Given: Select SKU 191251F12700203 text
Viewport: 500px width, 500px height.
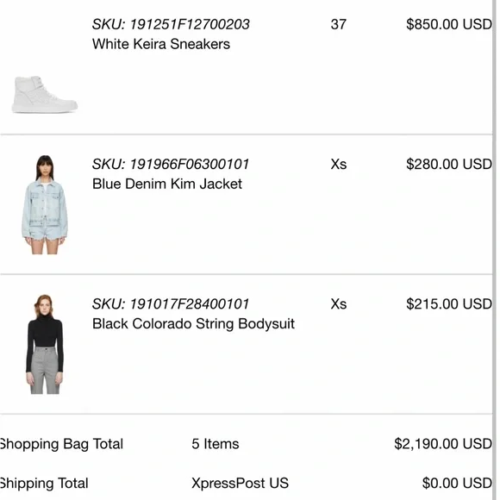Looking at the screenshot, I should click(171, 24).
